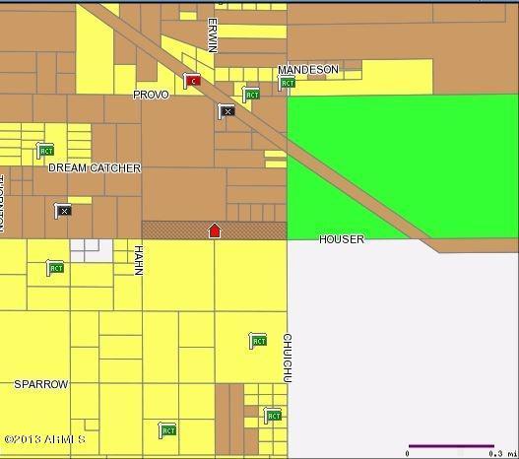Select the hatched brown parcel with the house marker
The image size is (519, 459).
point(214,230)
